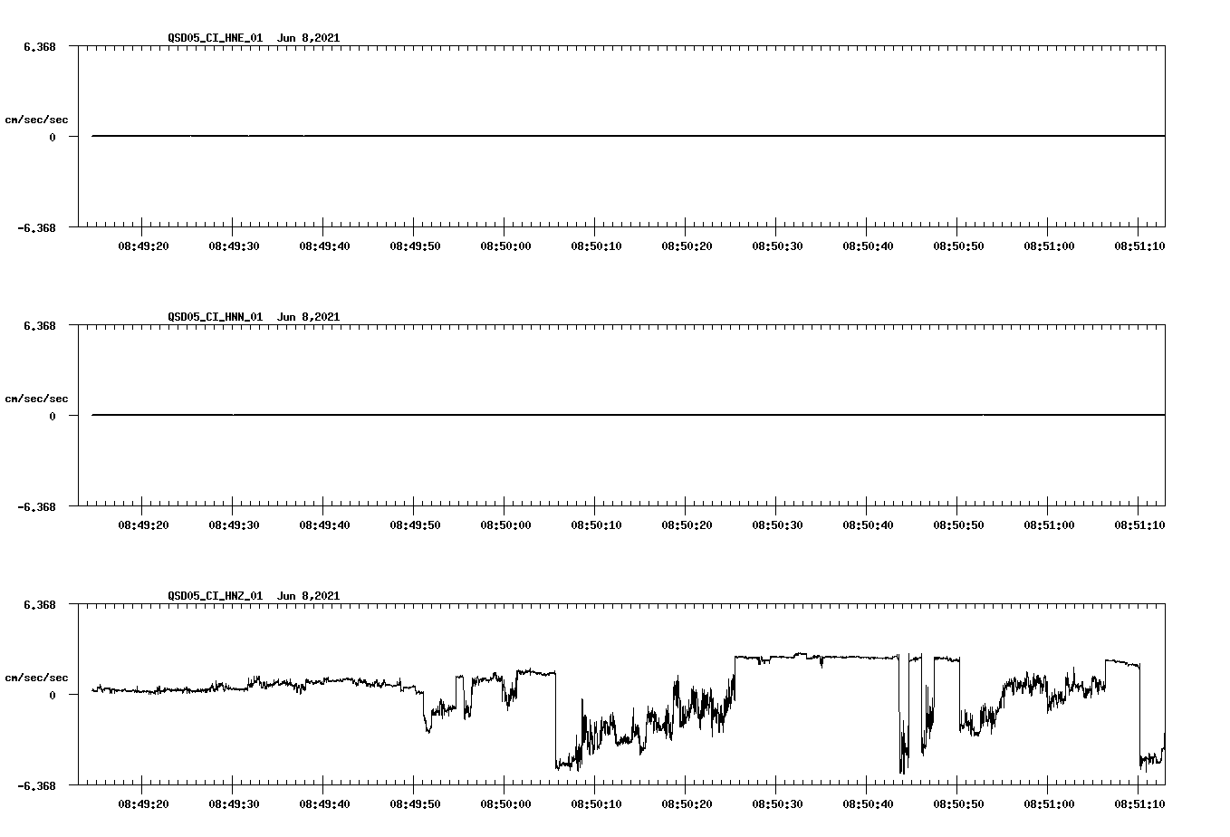1230x837 pixels.
Task: Select the 6.368 upper limit on HNE plot
Action: pos(40,46)
